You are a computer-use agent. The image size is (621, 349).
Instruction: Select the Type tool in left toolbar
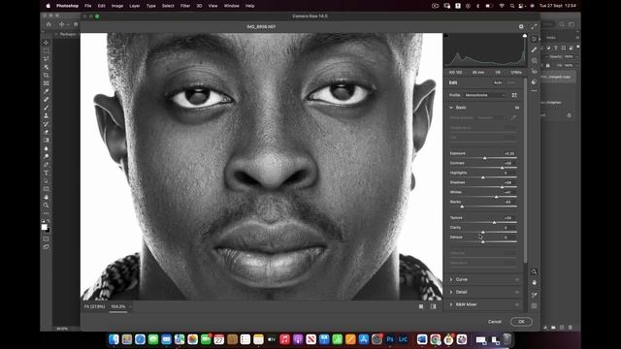(x=47, y=173)
